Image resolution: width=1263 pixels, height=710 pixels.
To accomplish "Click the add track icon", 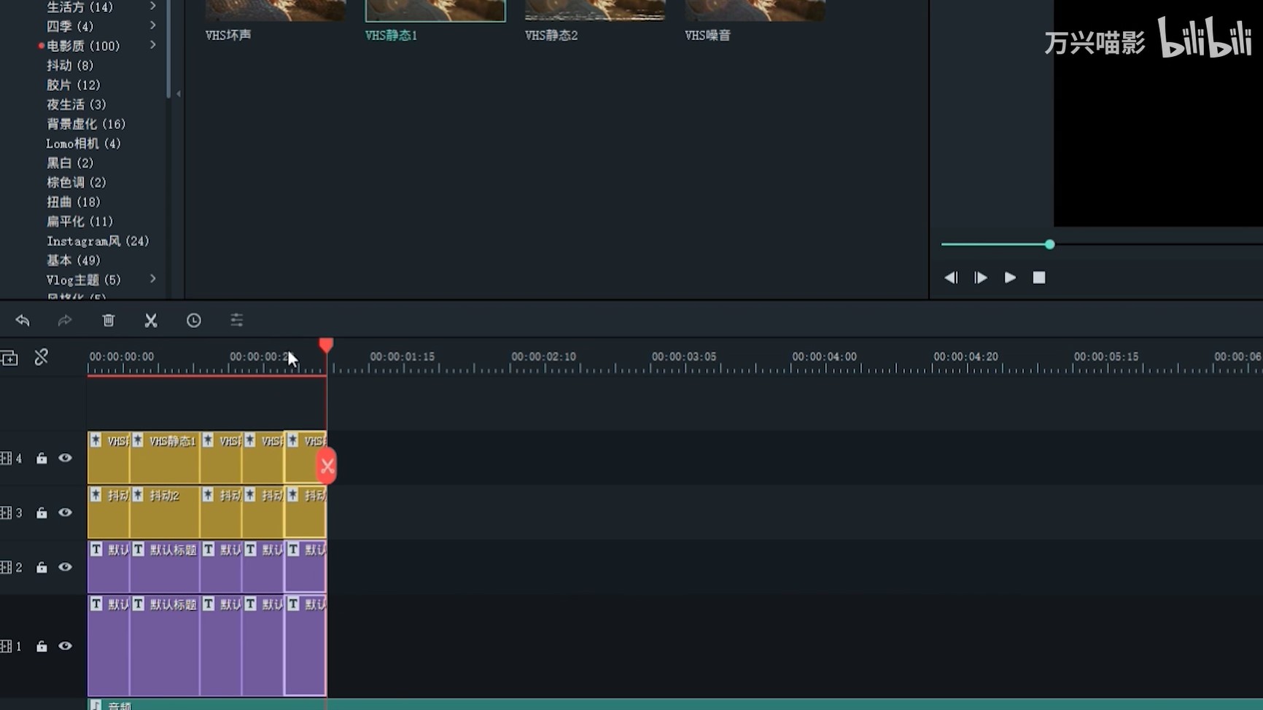I will pos(9,358).
